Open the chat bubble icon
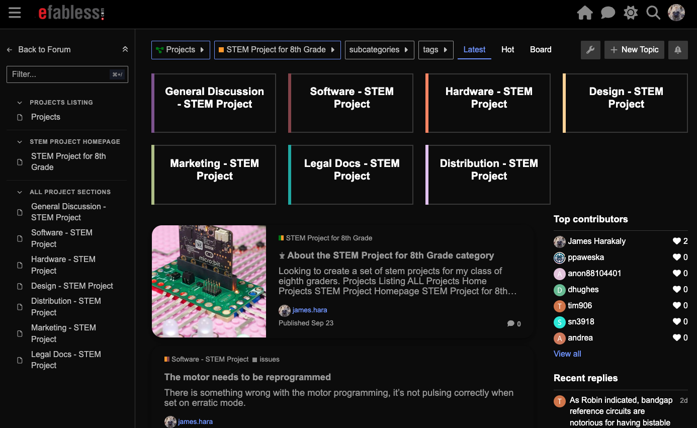697x428 pixels. tap(608, 13)
